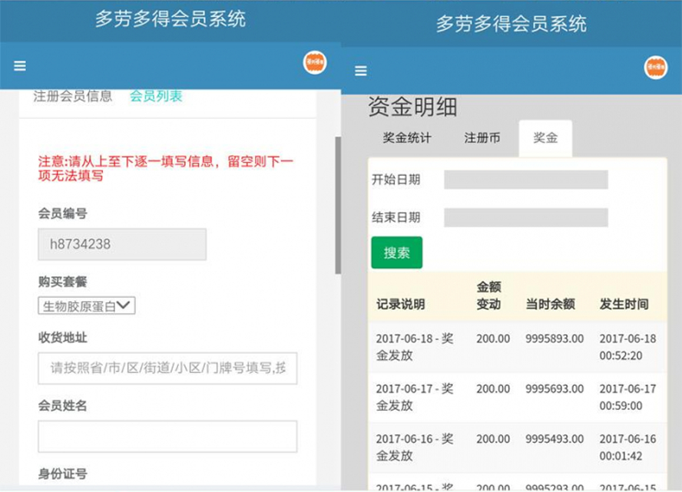This screenshot has width=682, height=492.
Task: Click timestamp 2017-06-18 00:52:20
Action: click(627, 347)
